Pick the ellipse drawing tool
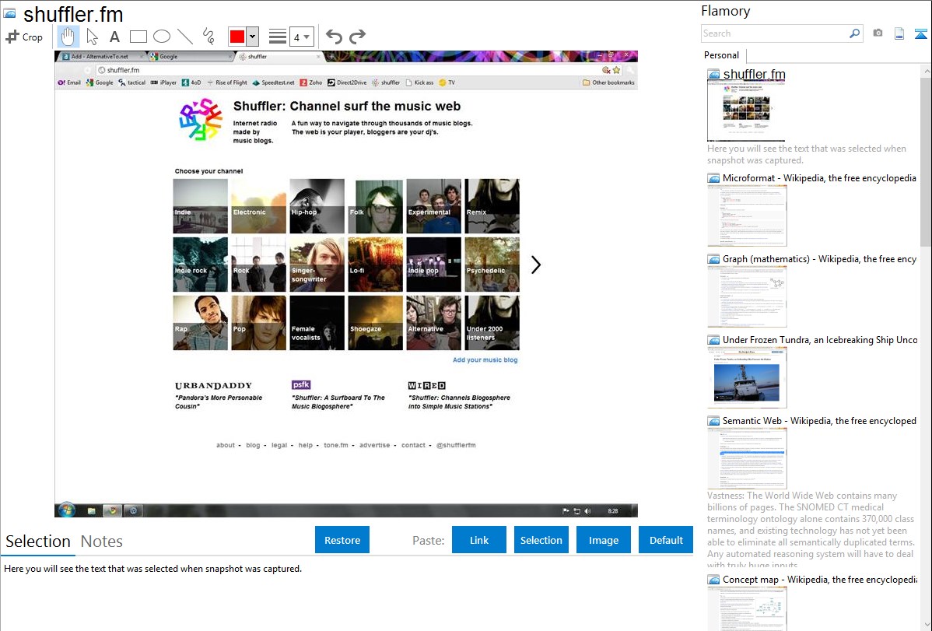This screenshot has width=932, height=631. point(162,37)
